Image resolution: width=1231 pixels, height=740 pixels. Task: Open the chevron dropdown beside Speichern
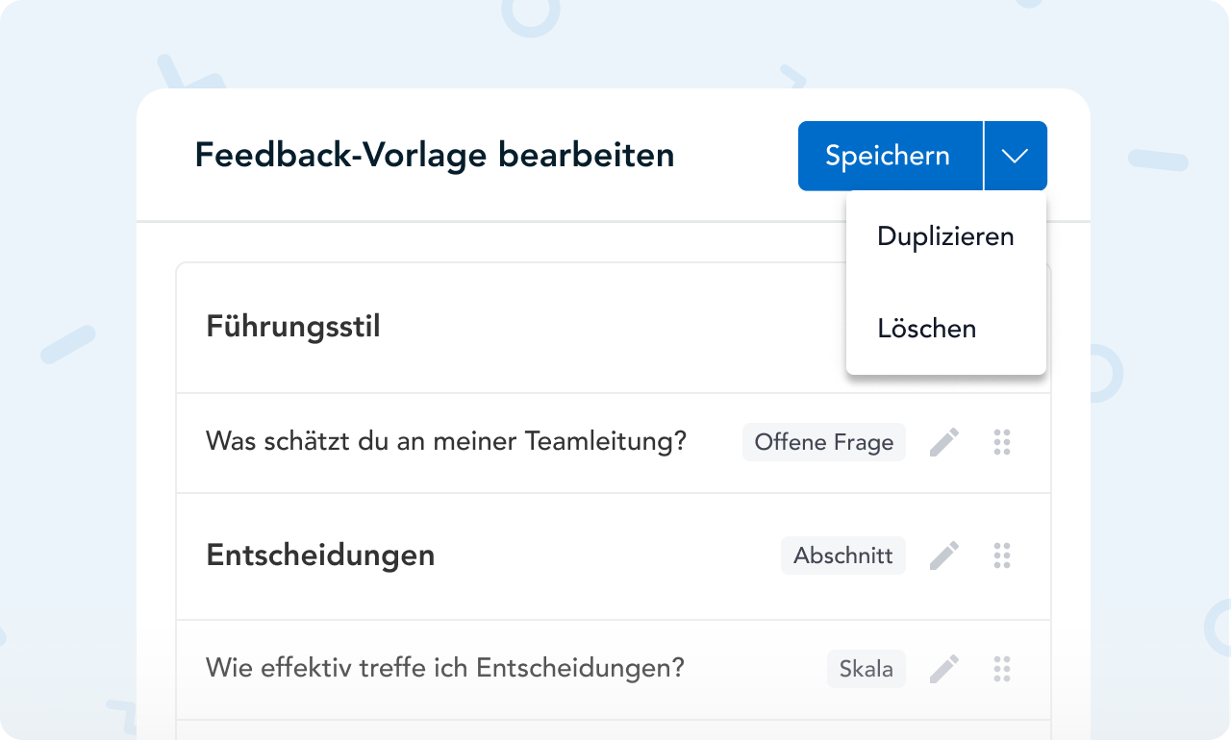click(1016, 156)
